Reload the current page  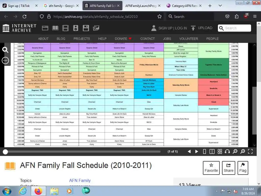click(24, 17)
